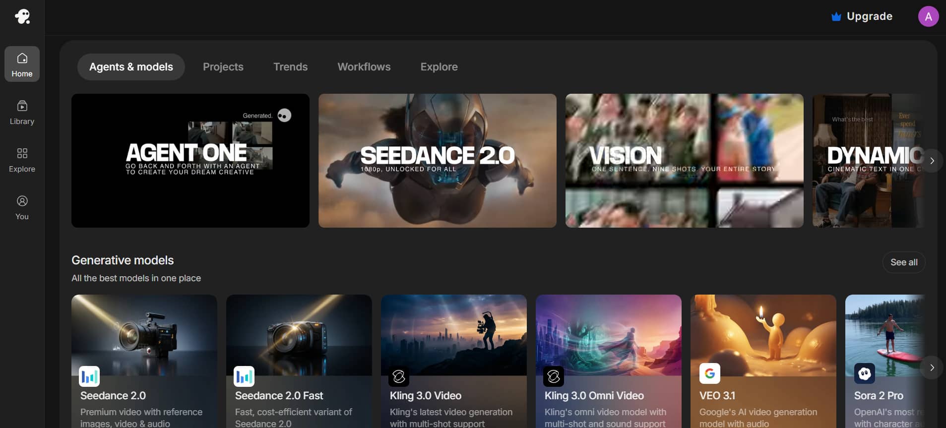Show next generative models with right chevron
The width and height of the screenshot is (946, 428).
click(932, 367)
